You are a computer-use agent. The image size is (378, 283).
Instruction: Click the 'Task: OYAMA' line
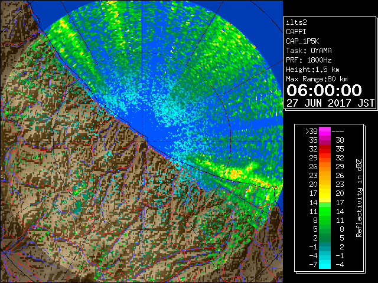coord(309,51)
